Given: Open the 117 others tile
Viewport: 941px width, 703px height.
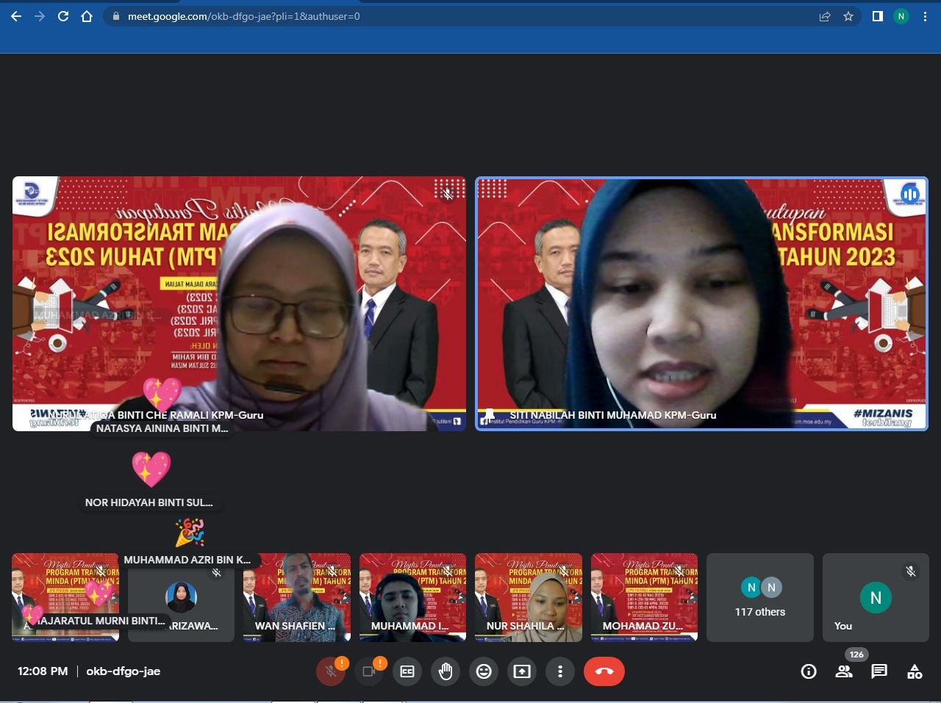Looking at the screenshot, I should (x=760, y=597).
